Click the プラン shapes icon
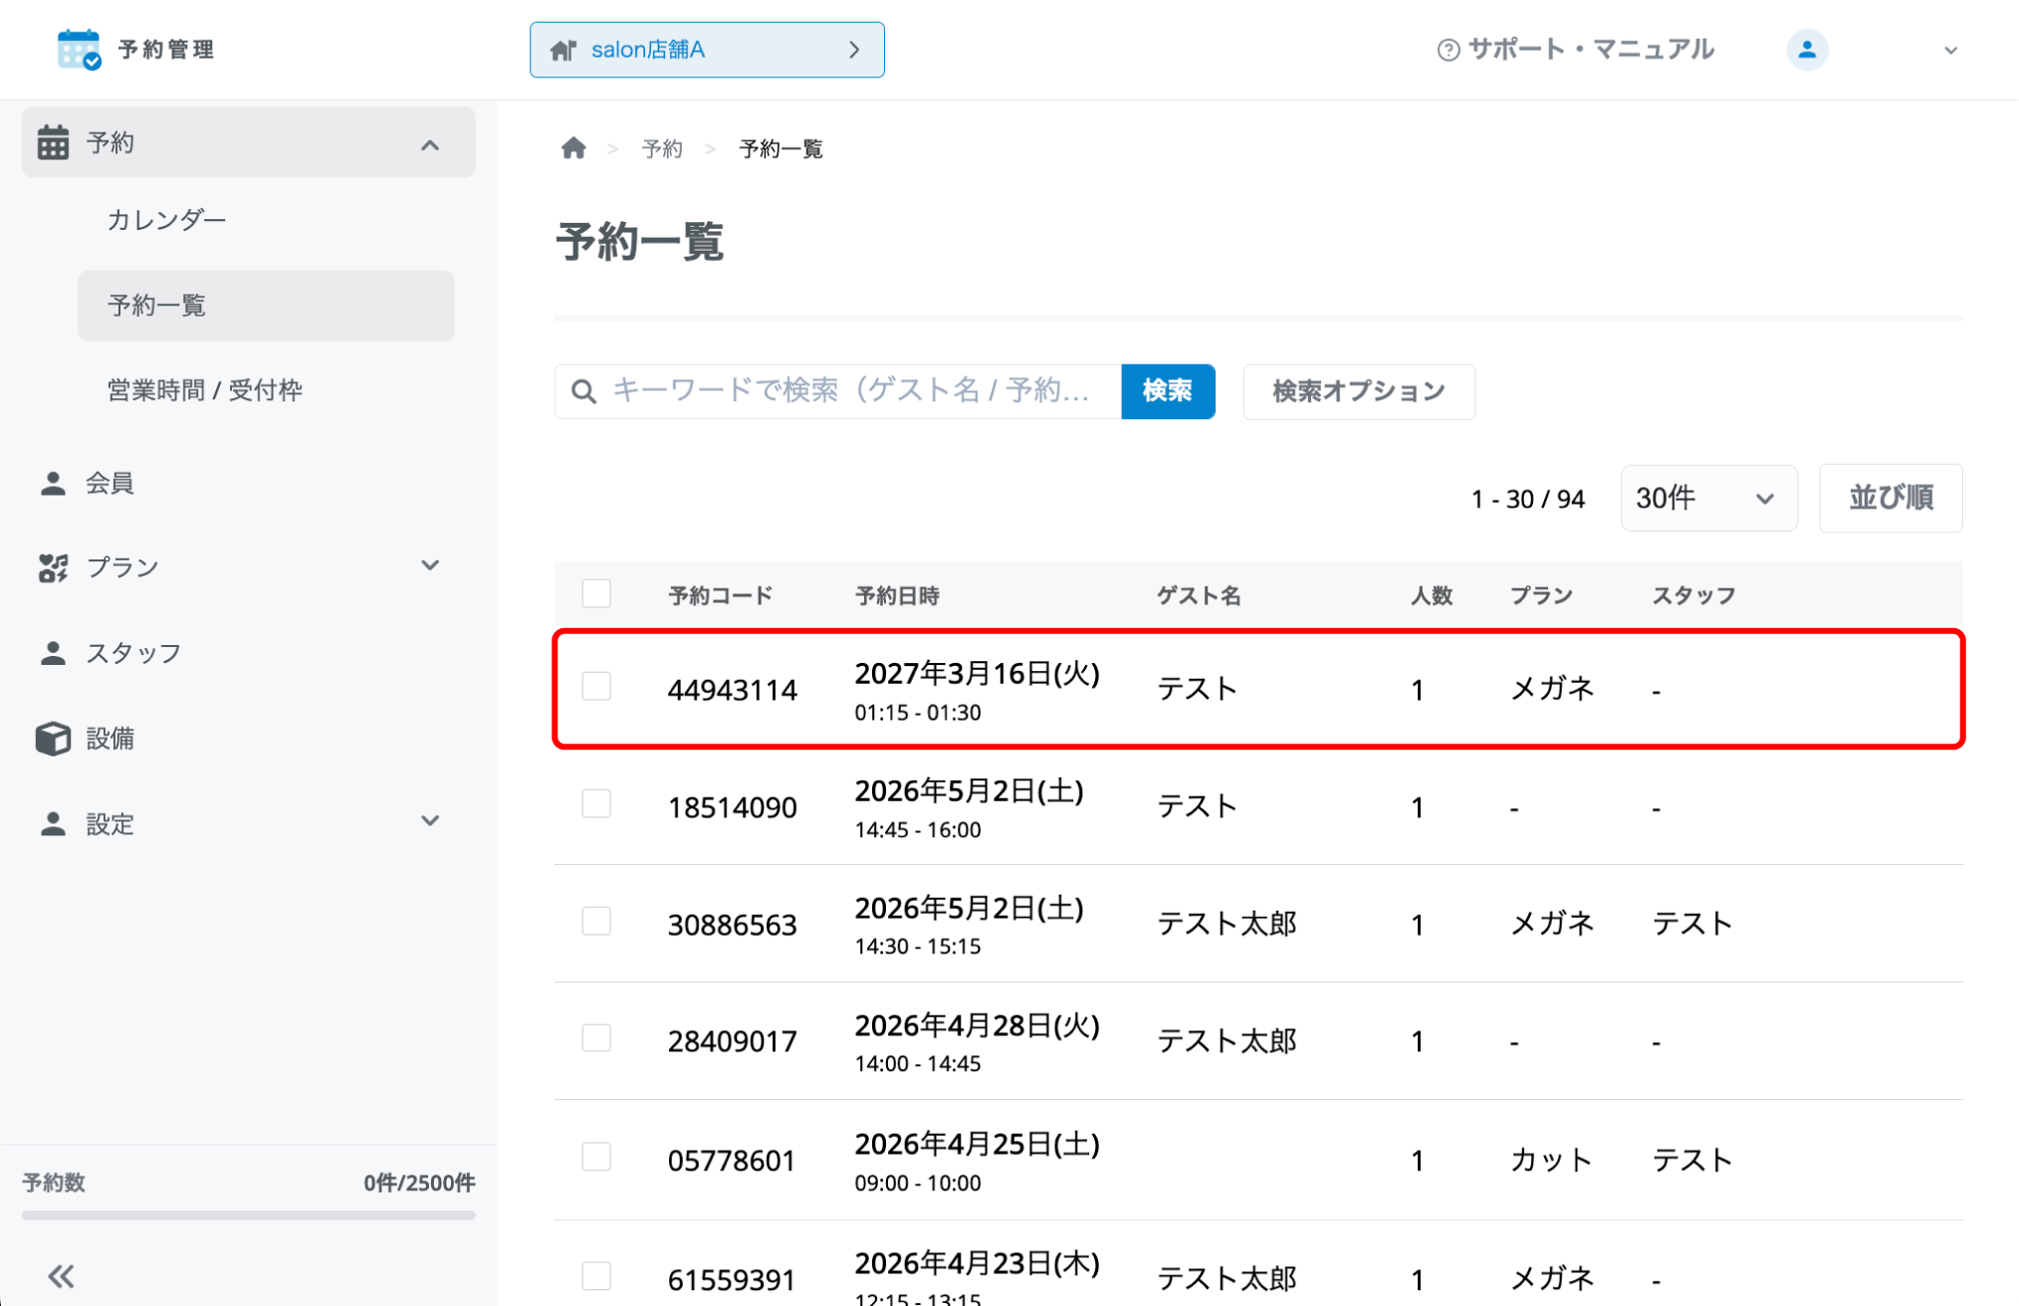Image resolution: width=2019 pixels, height=1306 pixels. (53, 567)
